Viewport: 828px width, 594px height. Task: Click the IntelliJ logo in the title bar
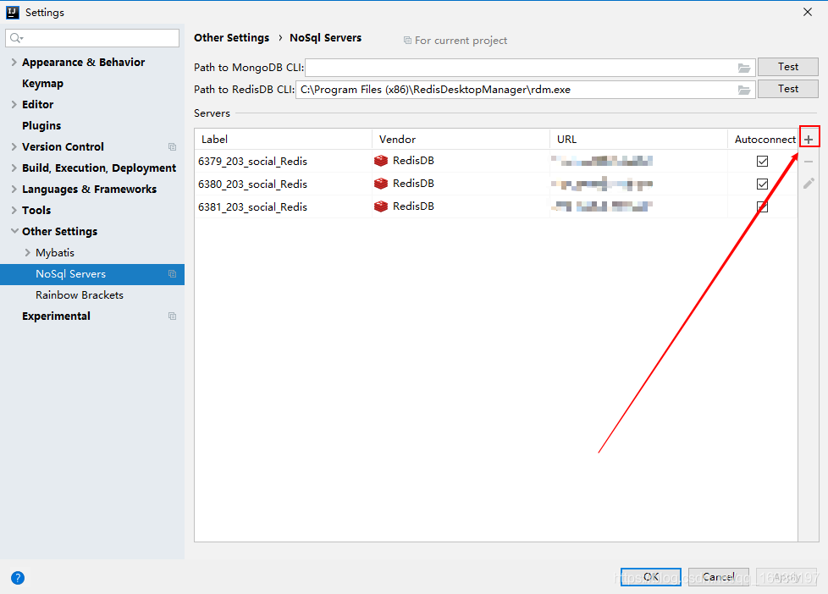12,12
